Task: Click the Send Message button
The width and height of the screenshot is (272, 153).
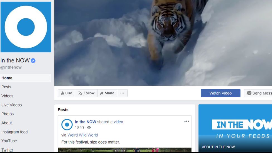Action: pyautogui.click(x=258, y=93)
